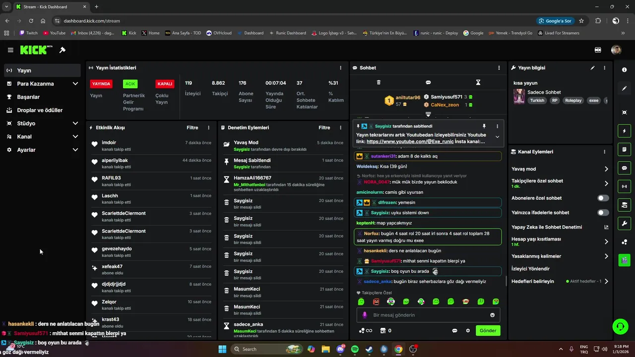The image size is (635, 357).
Task: Click the broadcast signal icon in right sidebar
Action: pos(624,186)
